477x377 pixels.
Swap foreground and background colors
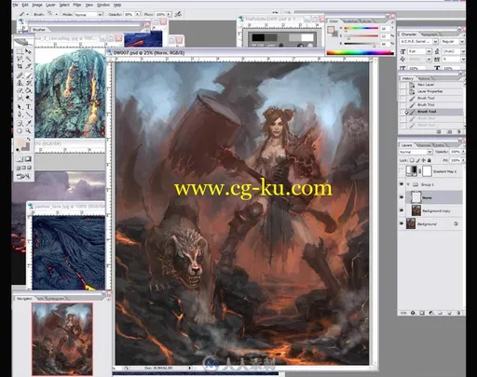click(29, 139)
